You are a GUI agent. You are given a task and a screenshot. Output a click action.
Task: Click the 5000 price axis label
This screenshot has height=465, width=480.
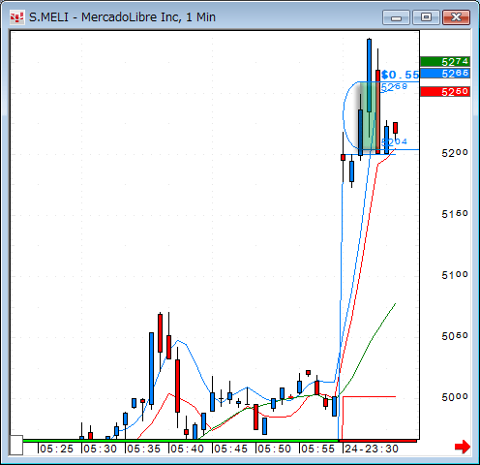pos(455,397)
